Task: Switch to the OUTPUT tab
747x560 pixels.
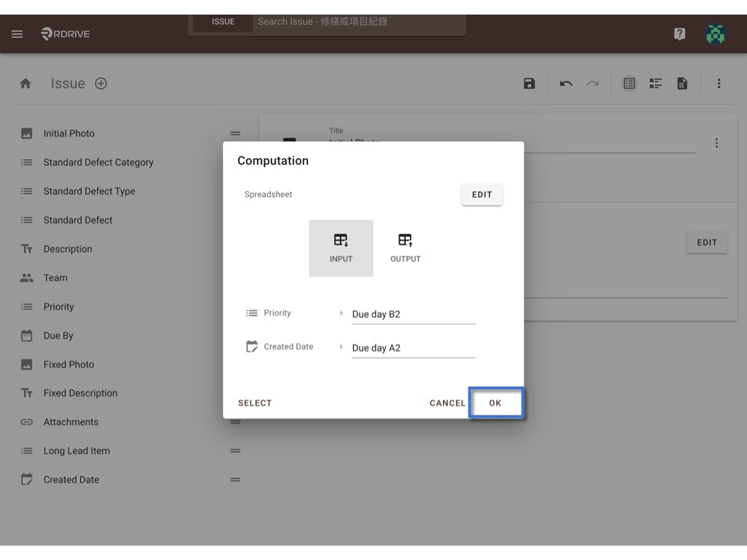Action: pyautogui.click(x=406, y=248)
